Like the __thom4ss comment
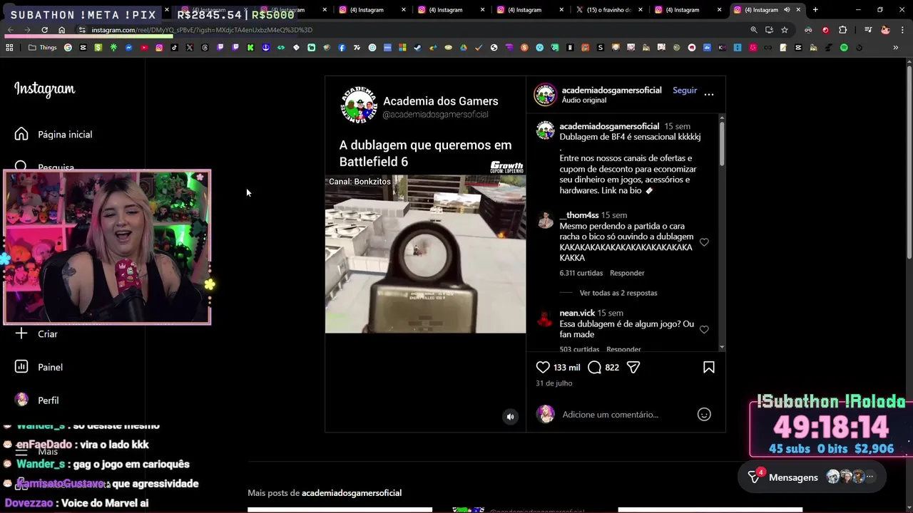Image resolution: width=913 pixels, height=513 pixels. click(704, 242)
